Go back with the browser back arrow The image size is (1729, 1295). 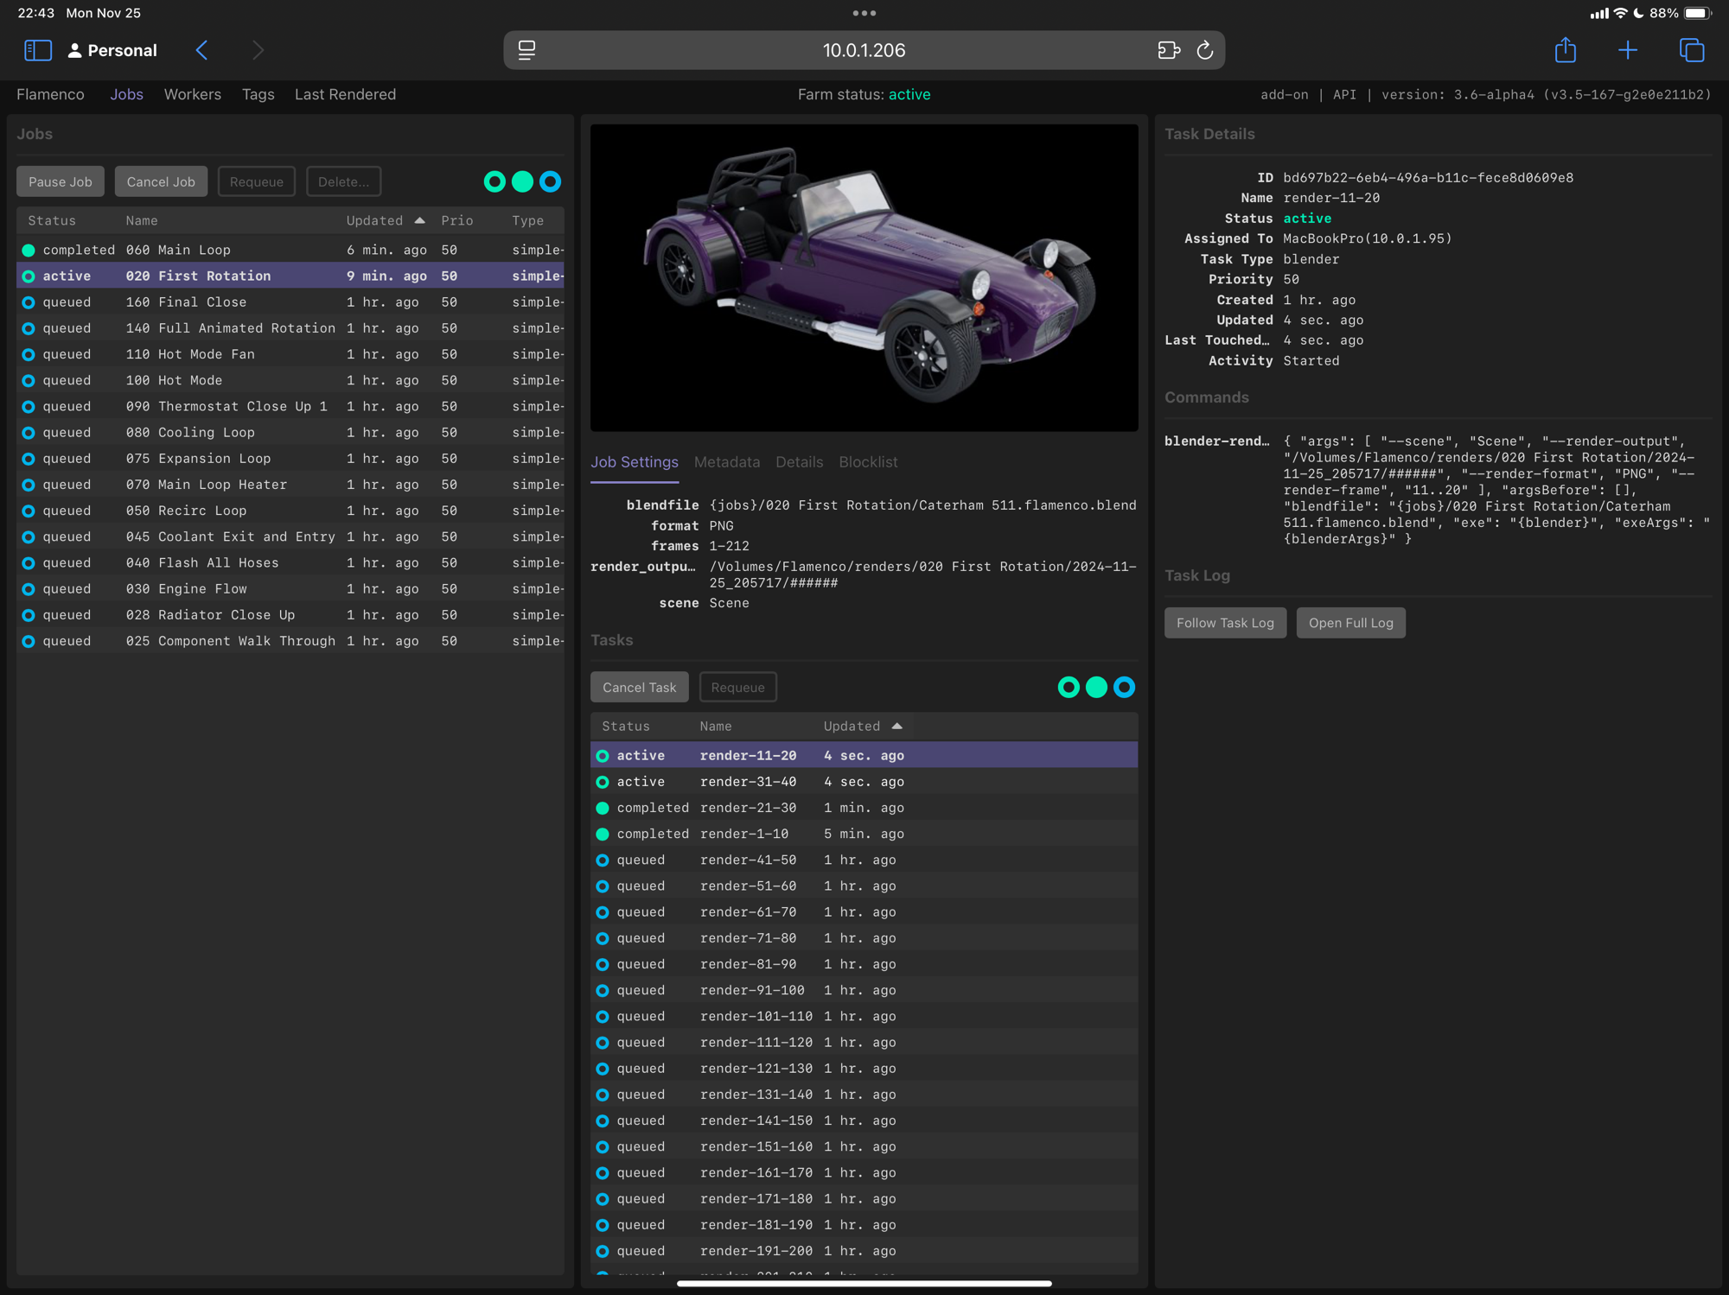pos(201,50)
